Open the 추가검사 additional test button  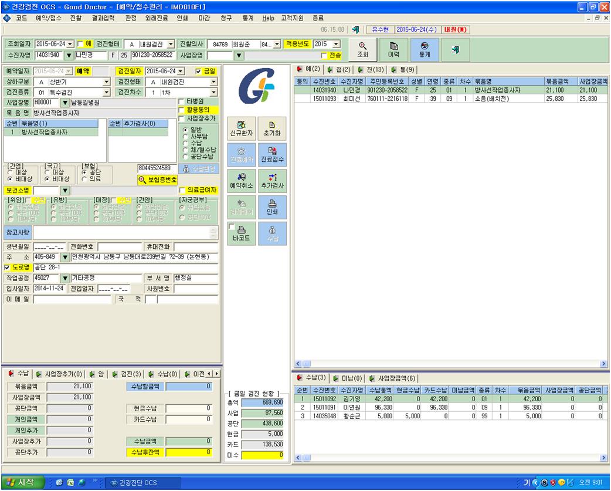tap(272, 181)
